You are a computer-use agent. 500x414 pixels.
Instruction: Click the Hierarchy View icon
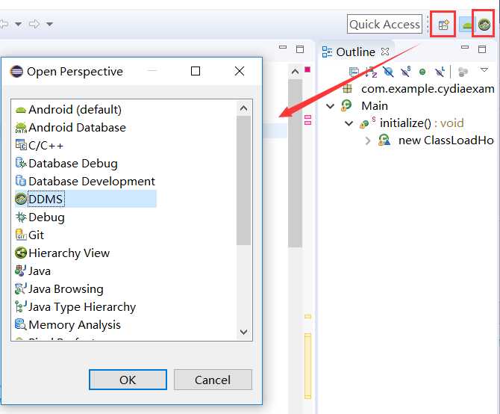(21, 253)
